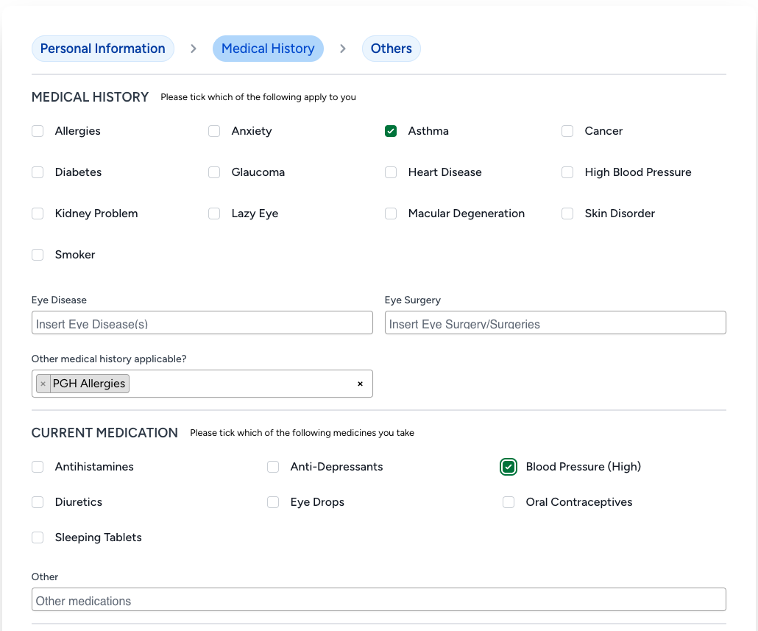758x631 pixels.
Task: Check the Glaucoma option
Action: coord(214,172)
